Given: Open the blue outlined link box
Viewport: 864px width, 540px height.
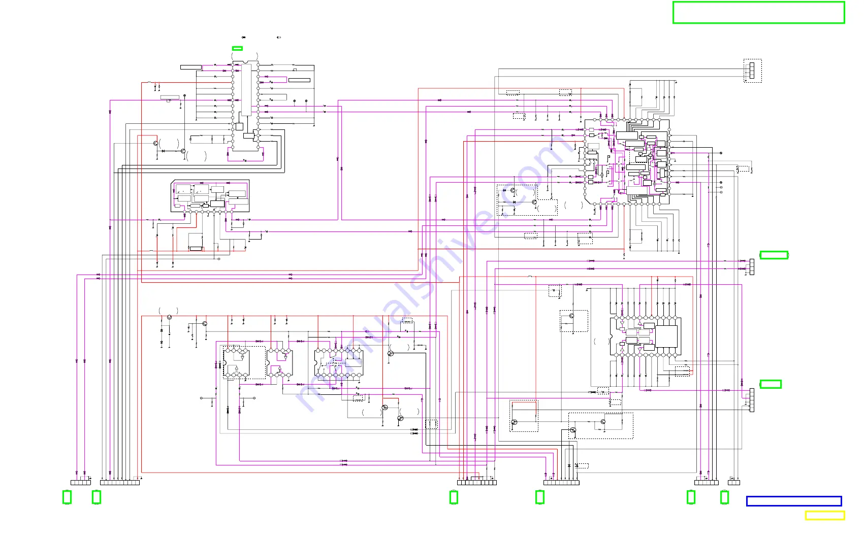Looking at the screenshot, I should coord(794,501).
